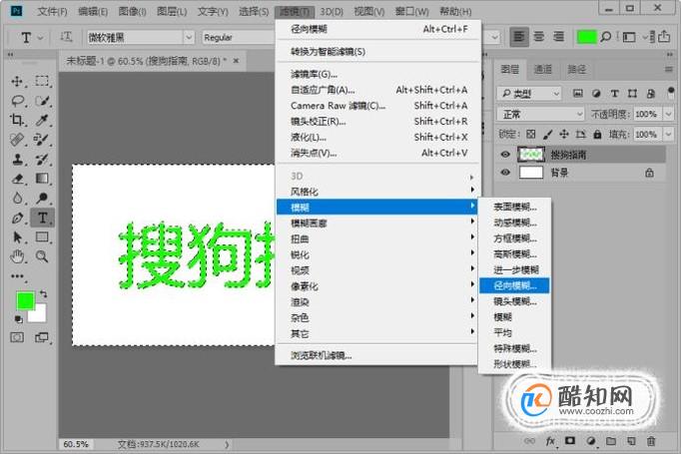Select the Clone Stamp tool

click(17, 159)
